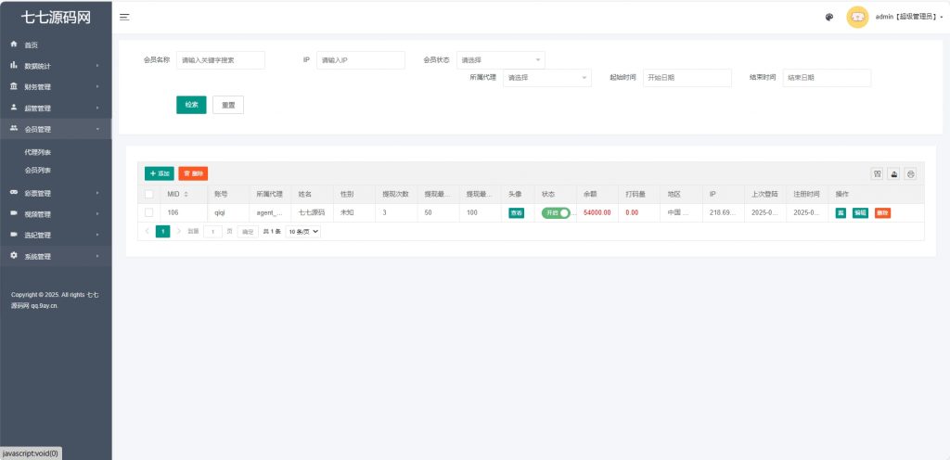This screenshot has height=460, width=950.
Task: Click the 编辑 button in qiqi row
Action: point(860,213)
